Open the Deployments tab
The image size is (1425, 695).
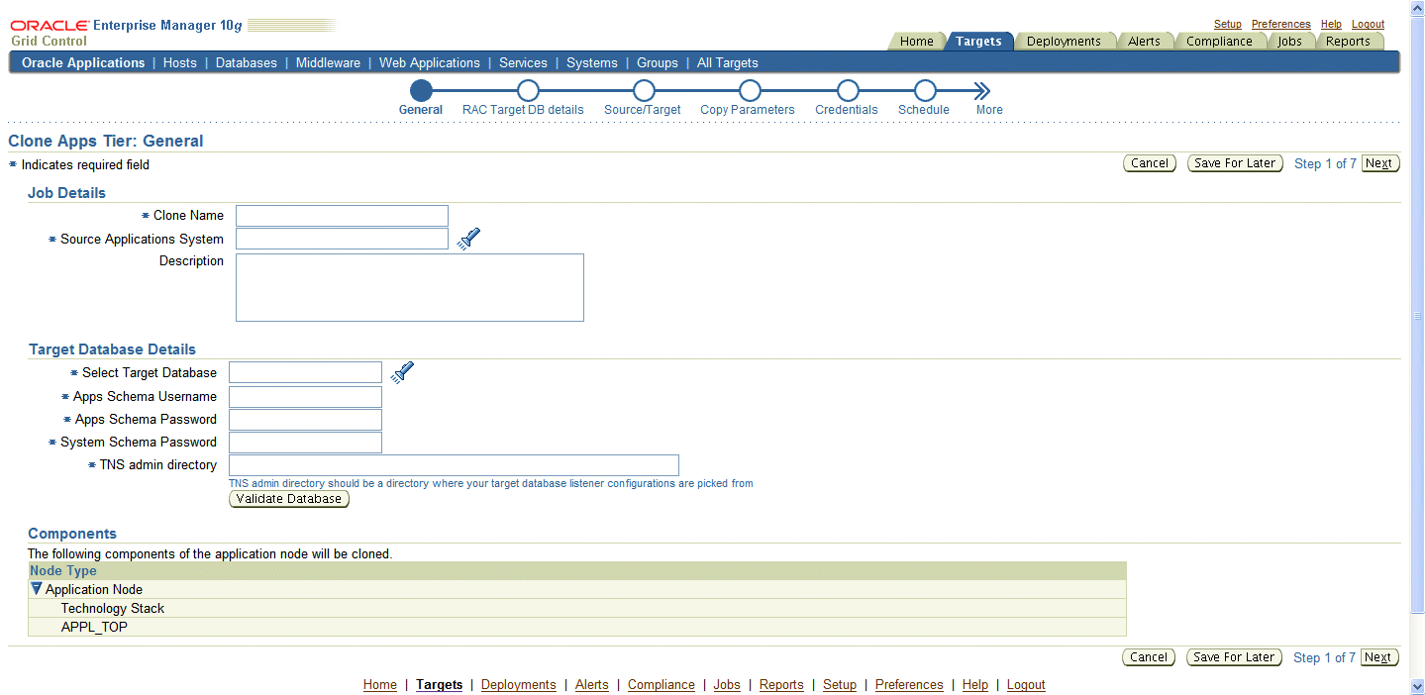pyautogui.click(x=1064, y=41)
